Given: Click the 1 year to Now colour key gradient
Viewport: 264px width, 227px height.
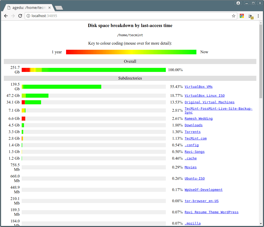Looking at the screenshot, I should (131, 52).
